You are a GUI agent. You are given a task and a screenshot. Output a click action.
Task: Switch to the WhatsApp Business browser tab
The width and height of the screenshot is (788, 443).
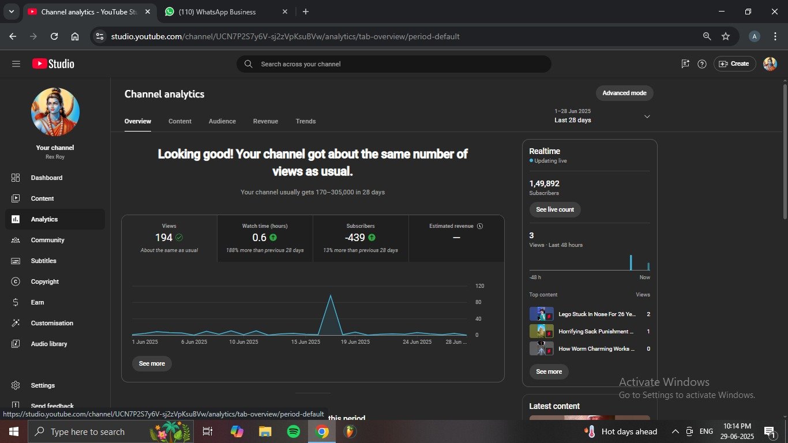[x=226, y=12]
